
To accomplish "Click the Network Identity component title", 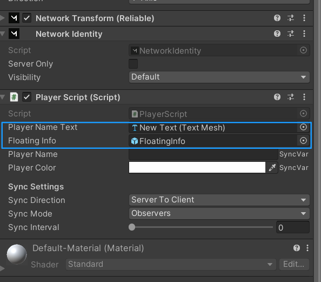I will click(69, 34).
